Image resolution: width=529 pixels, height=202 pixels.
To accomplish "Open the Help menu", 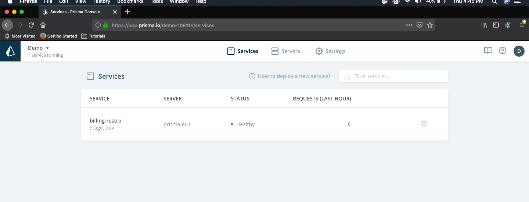I will [201, 1].
